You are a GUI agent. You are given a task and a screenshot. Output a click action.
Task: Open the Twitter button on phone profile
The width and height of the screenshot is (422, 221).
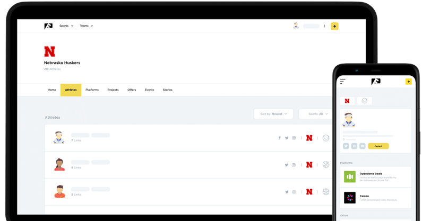346,146
